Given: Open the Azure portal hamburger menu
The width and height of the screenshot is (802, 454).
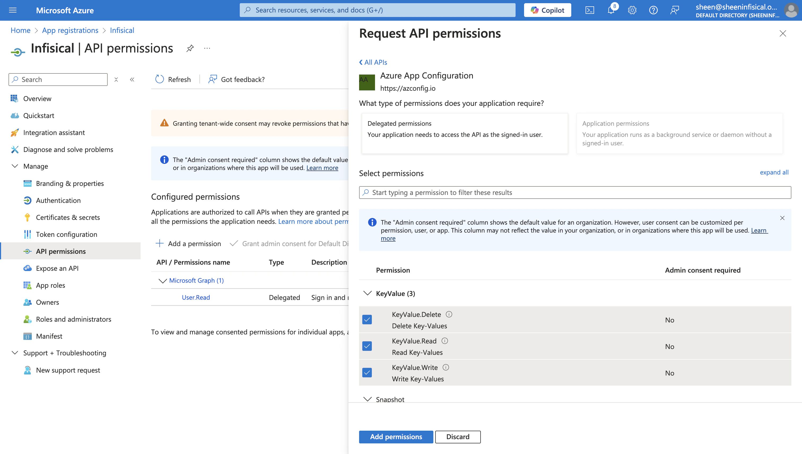Looking at the screenshot, I should 13,10.
